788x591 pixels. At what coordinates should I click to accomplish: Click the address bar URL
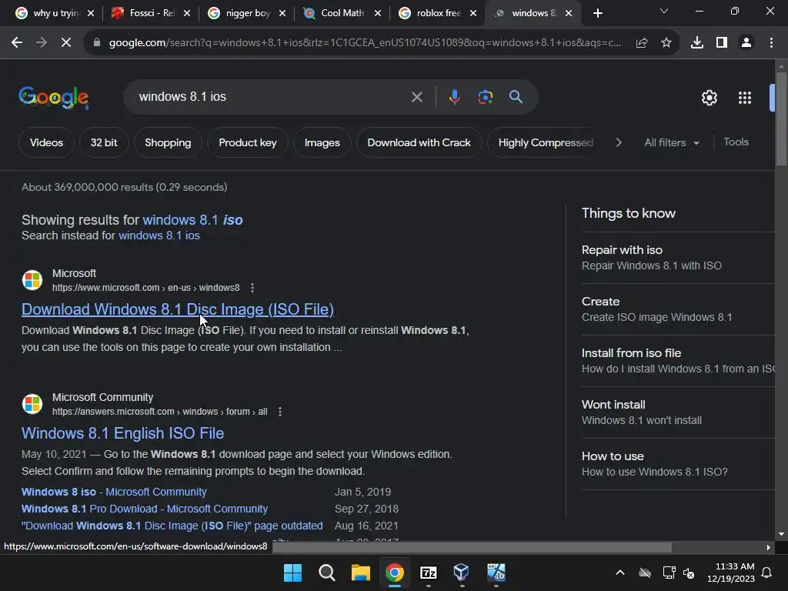point(365,43)
